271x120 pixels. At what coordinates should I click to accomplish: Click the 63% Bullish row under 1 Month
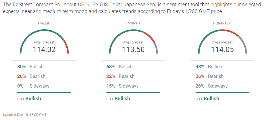(x=119, y=67)
